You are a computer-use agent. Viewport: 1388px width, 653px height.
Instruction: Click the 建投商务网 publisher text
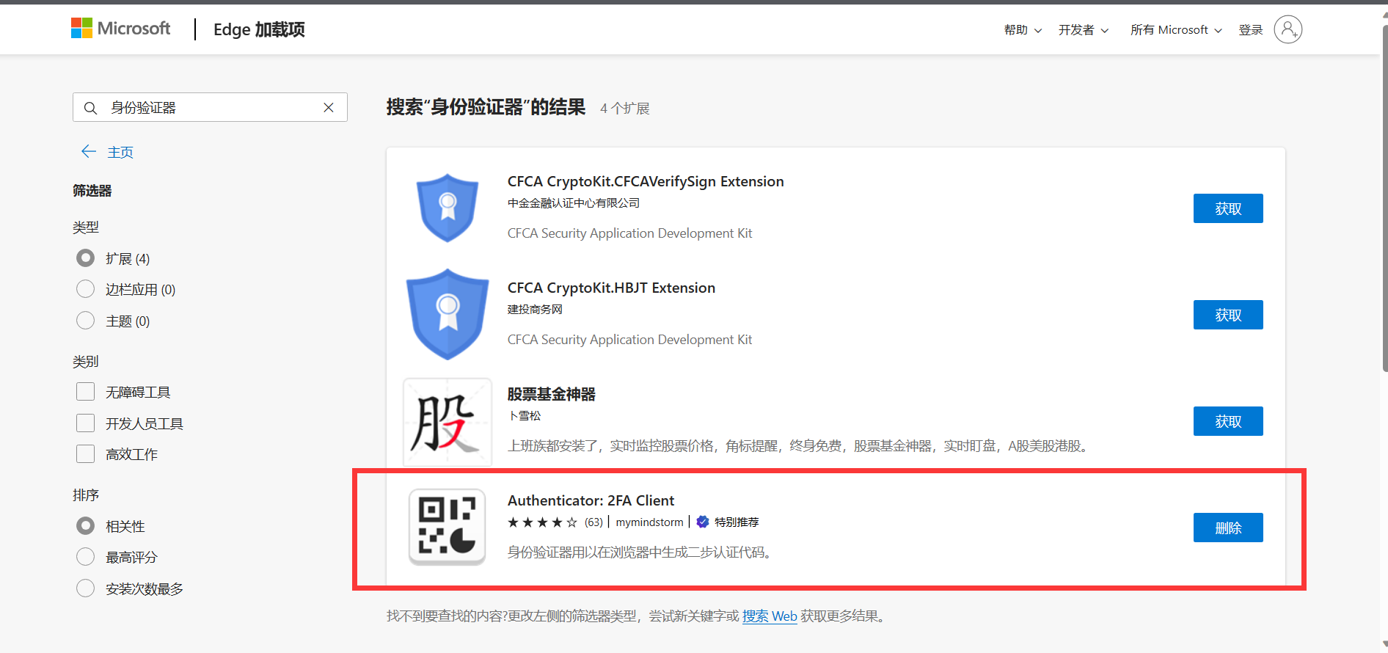pos(535,310)
